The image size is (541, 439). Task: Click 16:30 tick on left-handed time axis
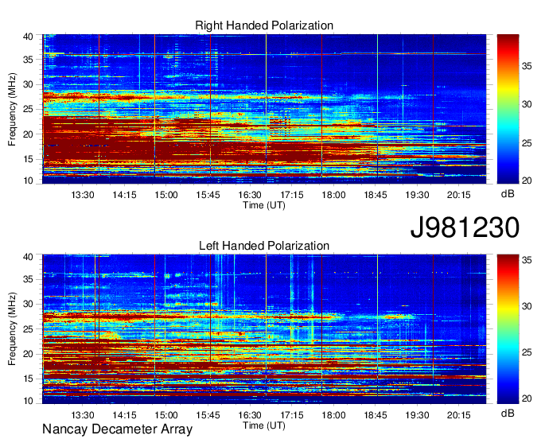pyautogui.click(x=250, y=415)
